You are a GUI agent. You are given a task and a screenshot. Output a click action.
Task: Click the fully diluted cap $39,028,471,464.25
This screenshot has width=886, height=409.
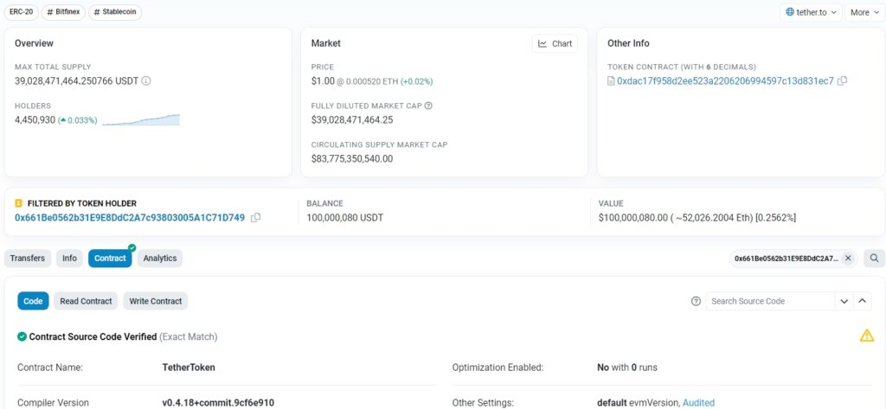[352, 120]
